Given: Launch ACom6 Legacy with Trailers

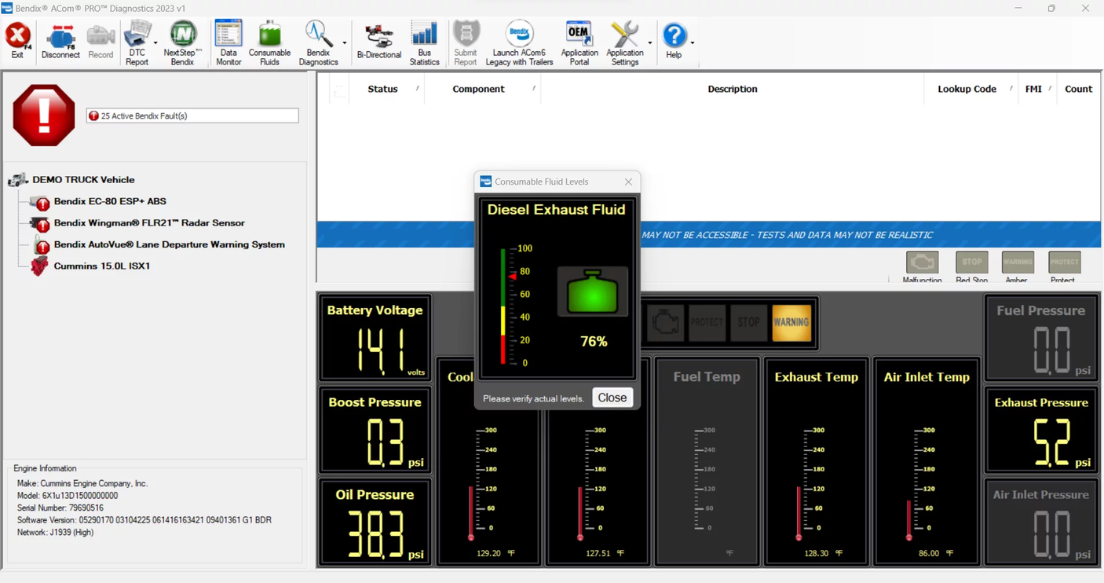Looking at the screenshot, I should (x=518, y=41).
